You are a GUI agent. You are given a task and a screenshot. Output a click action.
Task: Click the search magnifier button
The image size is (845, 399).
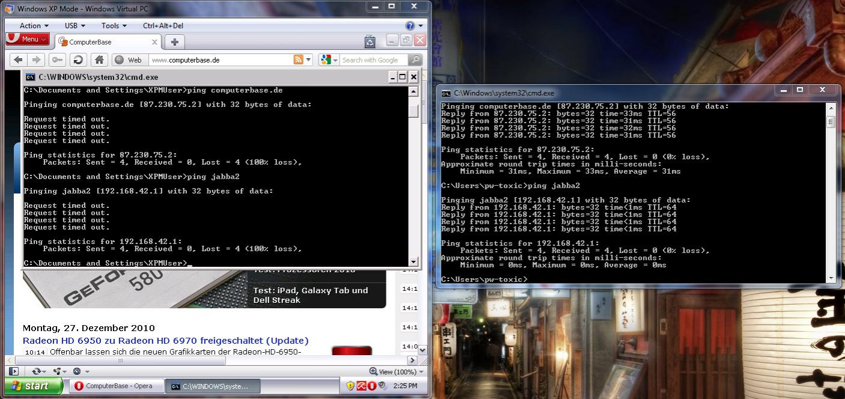415,59
